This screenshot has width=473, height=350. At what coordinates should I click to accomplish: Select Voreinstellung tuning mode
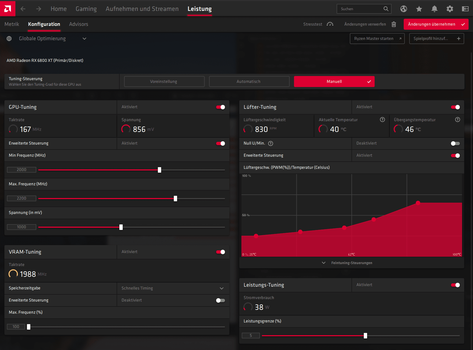click(164, 82)
